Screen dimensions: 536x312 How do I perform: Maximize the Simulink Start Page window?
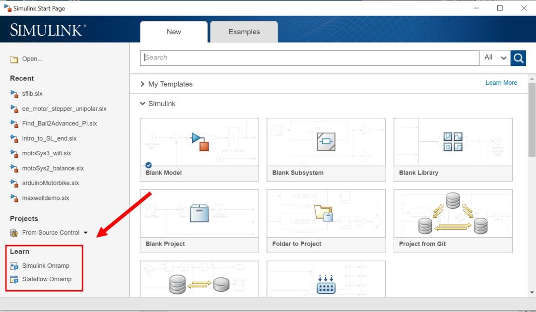coord(500,8)
